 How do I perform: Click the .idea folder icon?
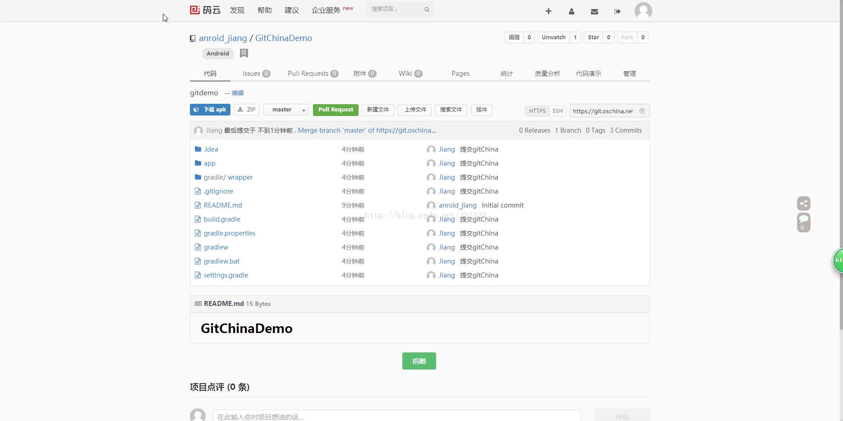click(x=198, y=149)
